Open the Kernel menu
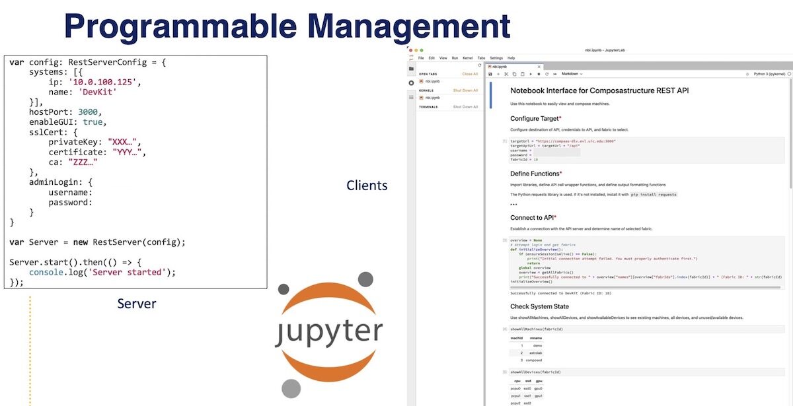The image size is (793, 406). (468, 58)
